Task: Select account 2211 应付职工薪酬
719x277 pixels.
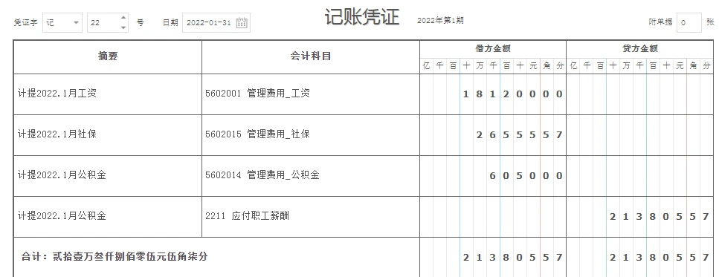Action: [311, 216]
